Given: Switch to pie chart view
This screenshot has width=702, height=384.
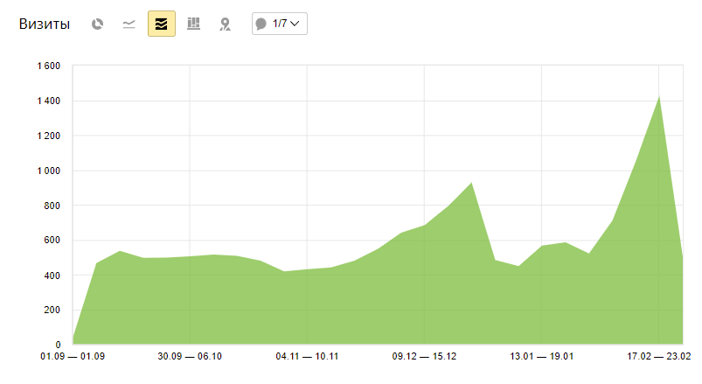Looking at the screenshot, I should [98, 24].
